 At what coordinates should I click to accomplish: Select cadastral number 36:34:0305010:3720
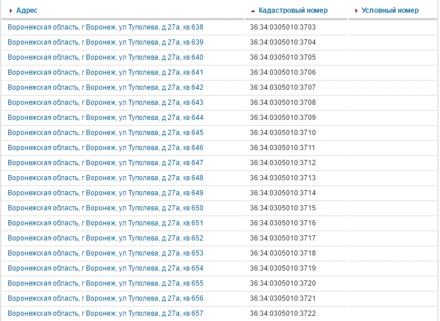(283, 283)
